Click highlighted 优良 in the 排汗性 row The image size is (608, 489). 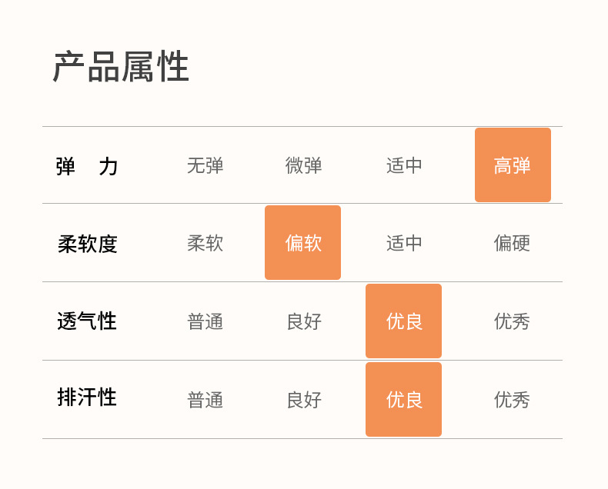pos(404,400)
